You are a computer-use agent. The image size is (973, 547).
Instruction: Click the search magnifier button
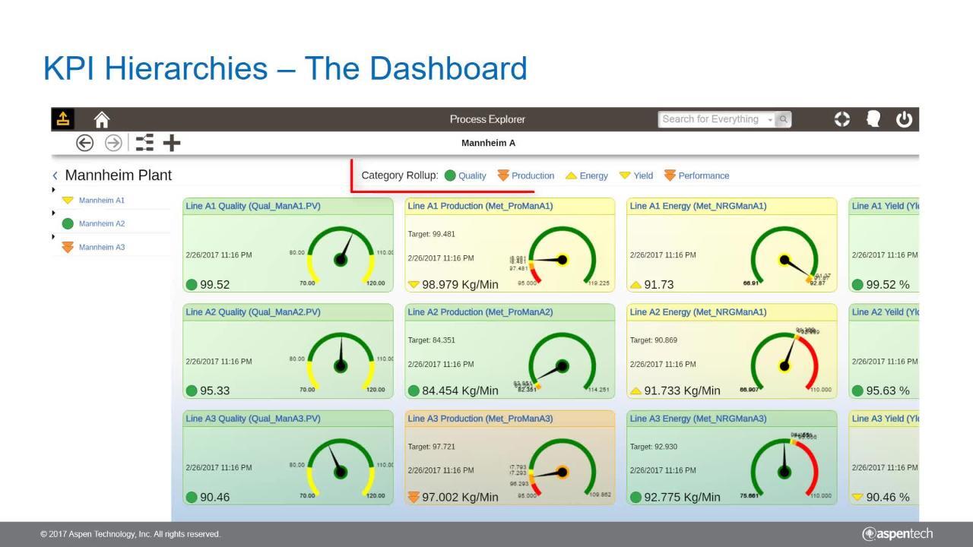tap(783, 119)
